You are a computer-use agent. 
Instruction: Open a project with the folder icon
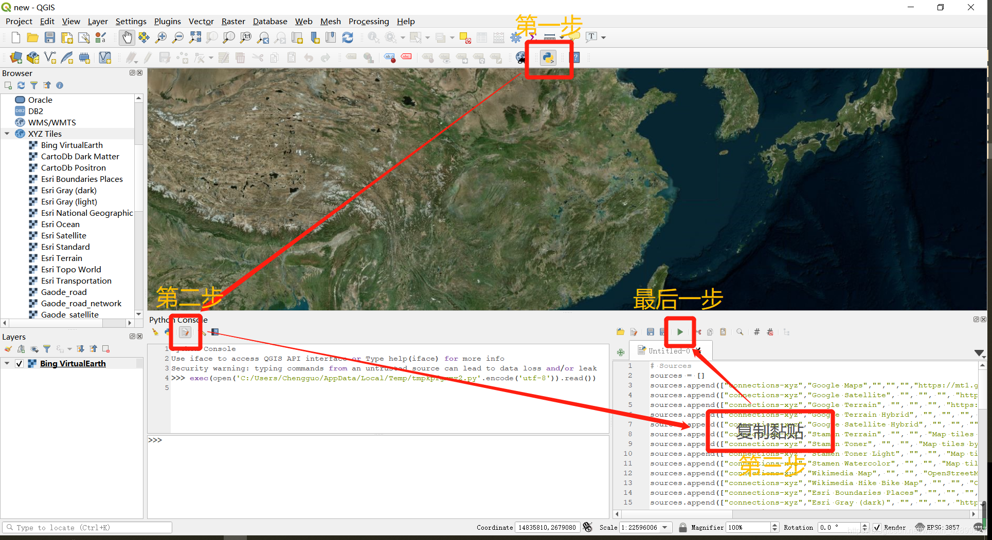(32, 38)
